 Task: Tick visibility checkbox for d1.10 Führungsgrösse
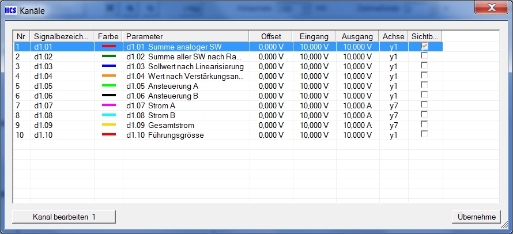tap(424, 134)
